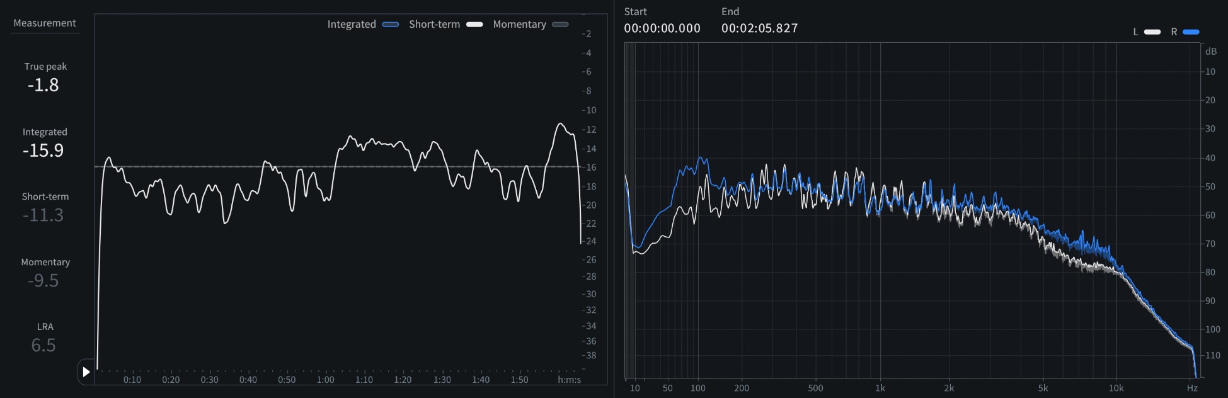
Task: Click the h:m:s timeline unit label
Action: coord(569,380)
